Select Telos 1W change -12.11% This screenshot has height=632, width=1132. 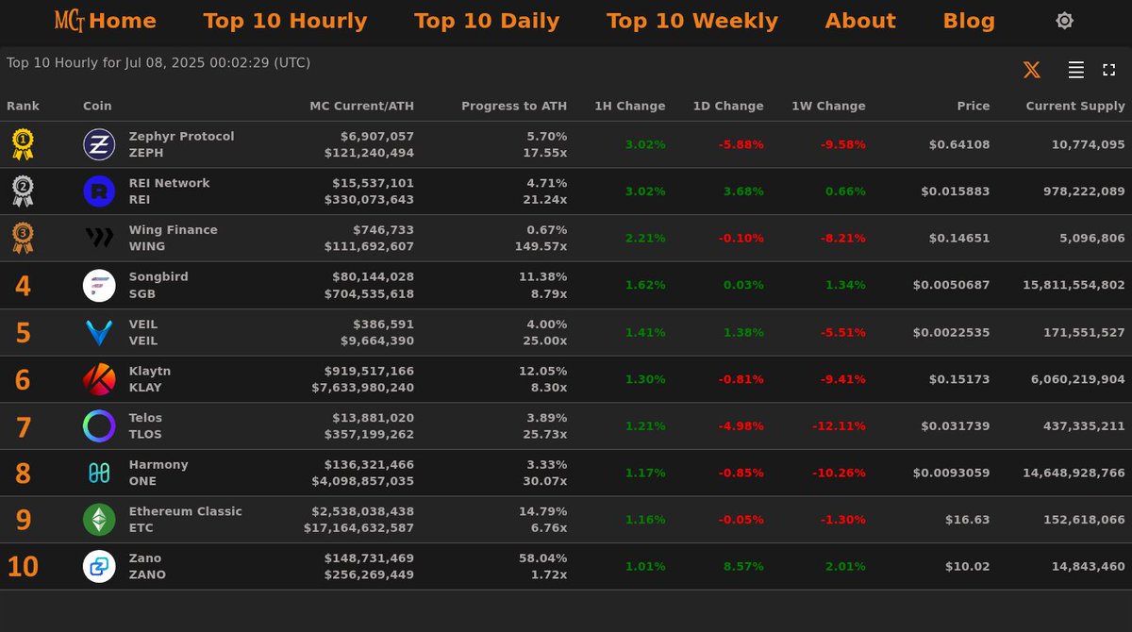(839, 426)
